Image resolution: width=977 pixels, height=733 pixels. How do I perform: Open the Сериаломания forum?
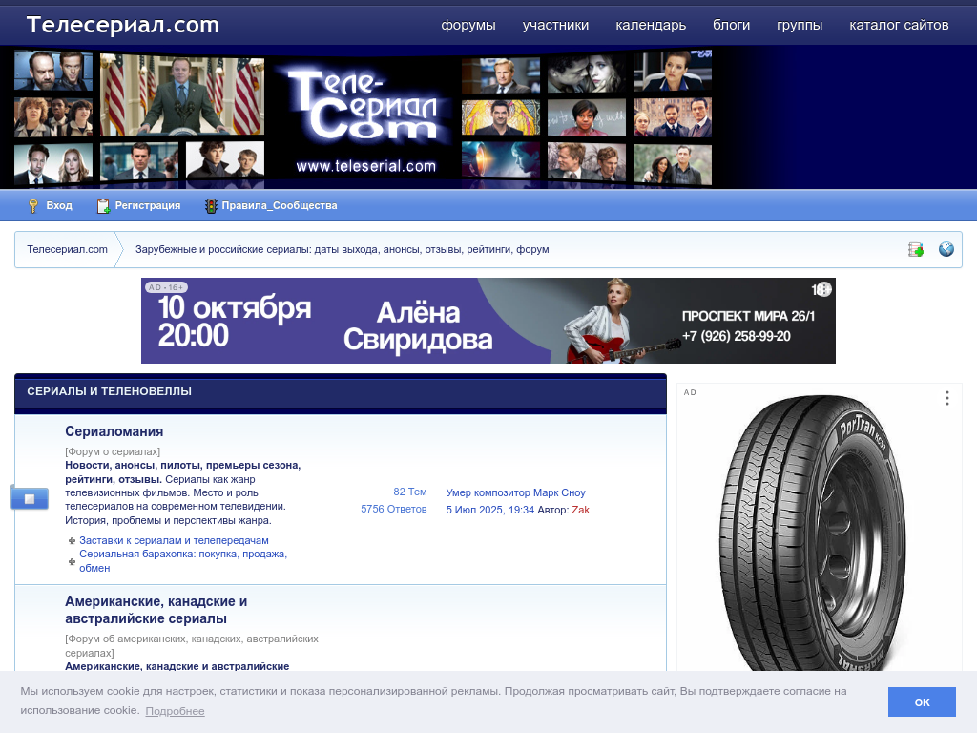114,431
